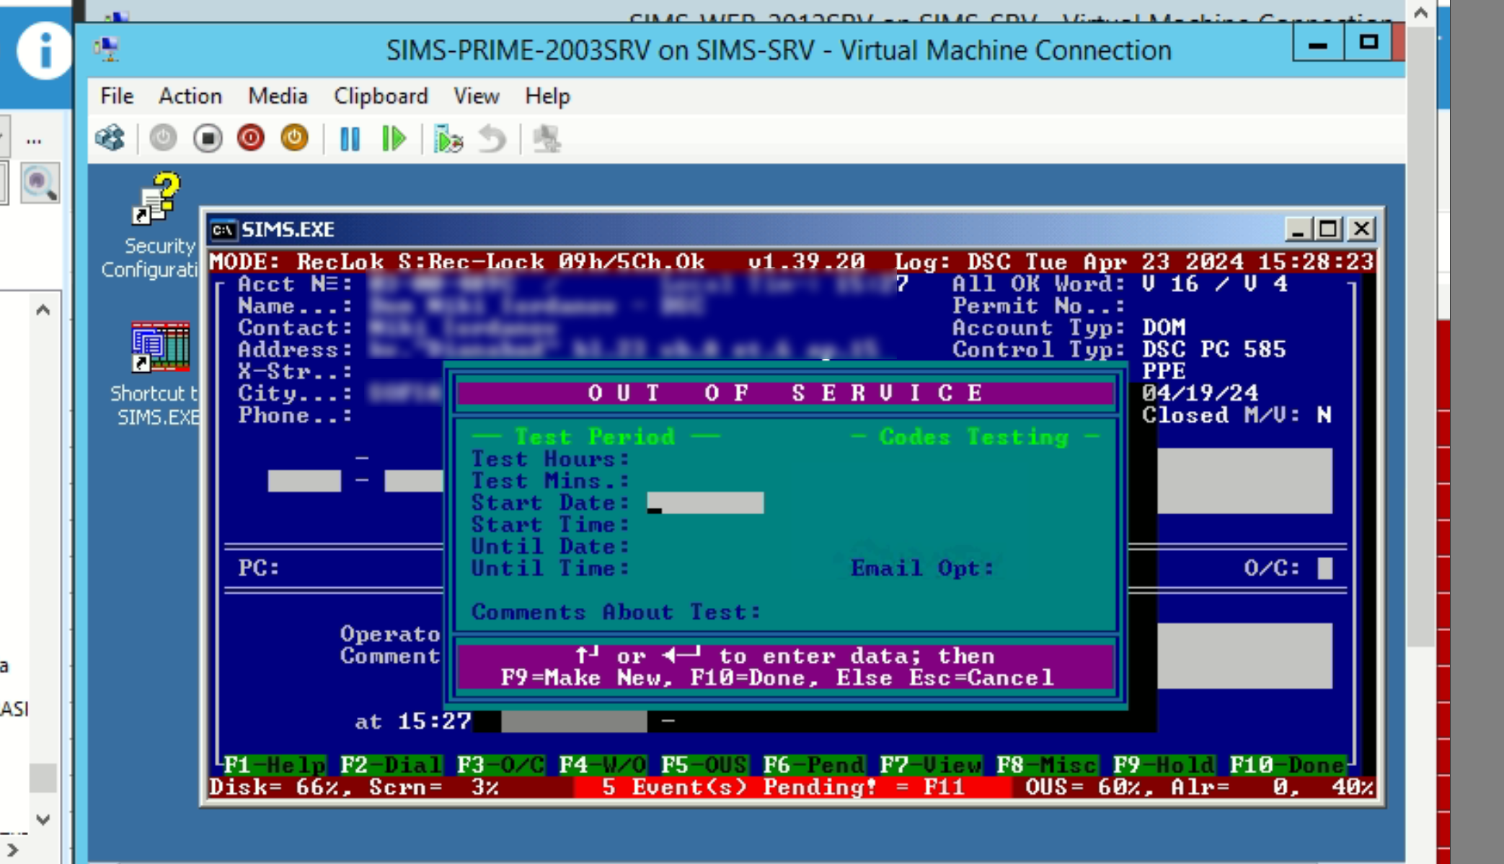Click the F3-O/C function key label

[500, 764]
